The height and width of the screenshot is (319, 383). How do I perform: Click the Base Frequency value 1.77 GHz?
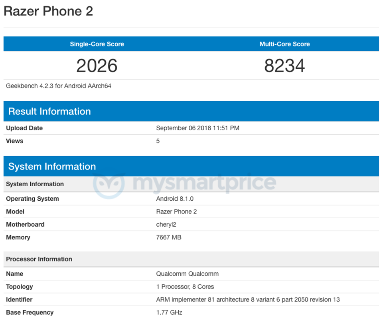[169, 312]
